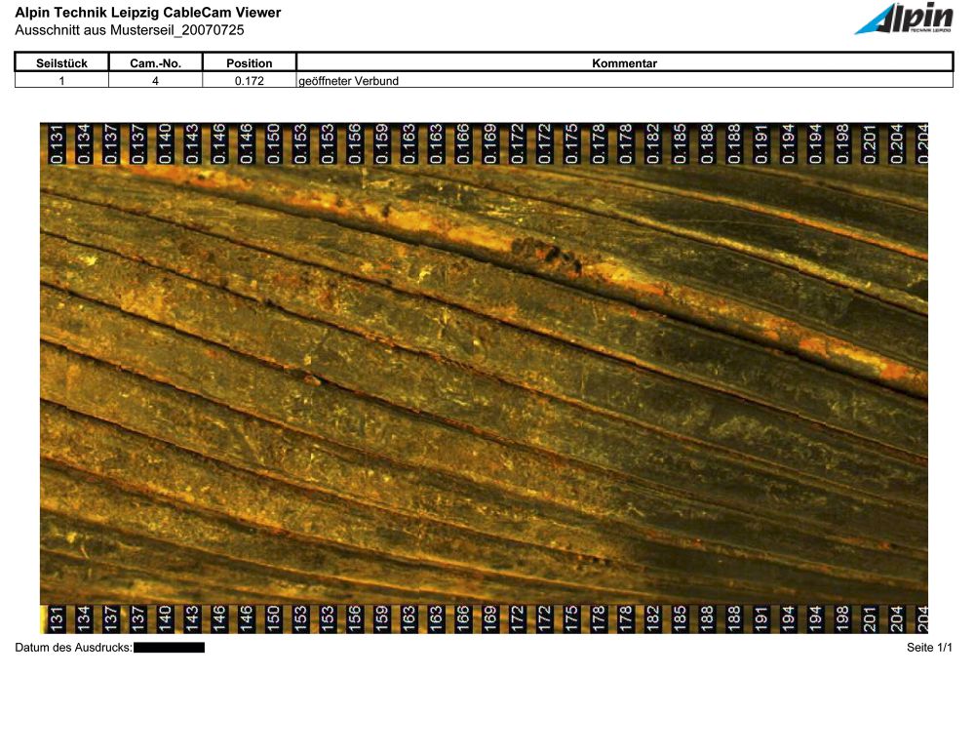Image resolution: width=975 pixels, height=755 pixels.
Task: Click the "0.134" label in the top ruler
Action: coord(83,143)
